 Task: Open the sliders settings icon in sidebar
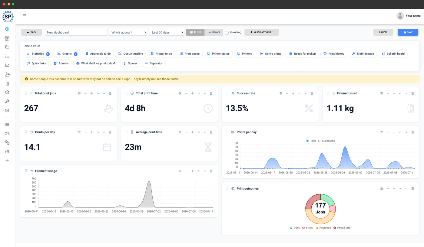7,125
